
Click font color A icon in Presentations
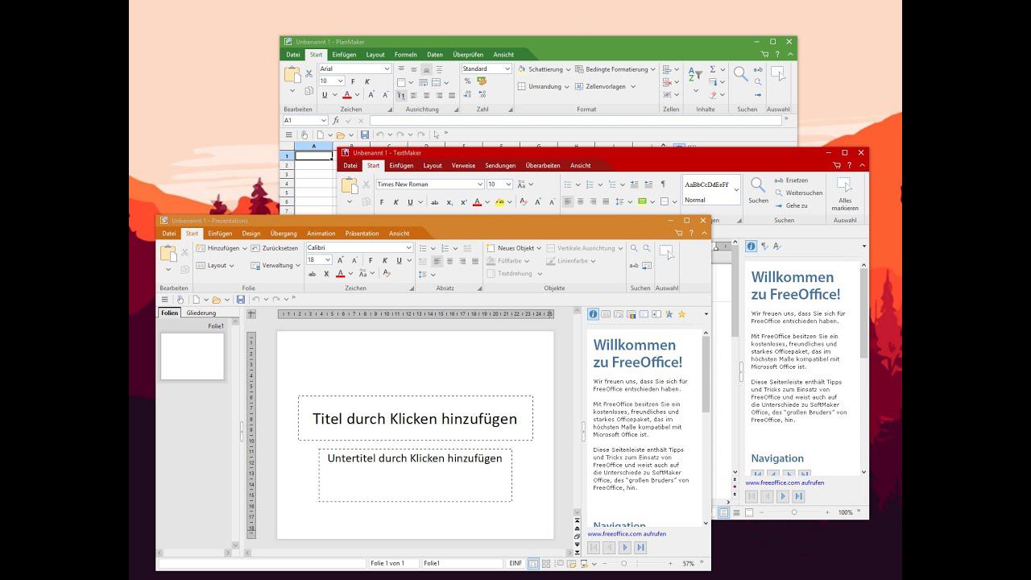point(340,274)
